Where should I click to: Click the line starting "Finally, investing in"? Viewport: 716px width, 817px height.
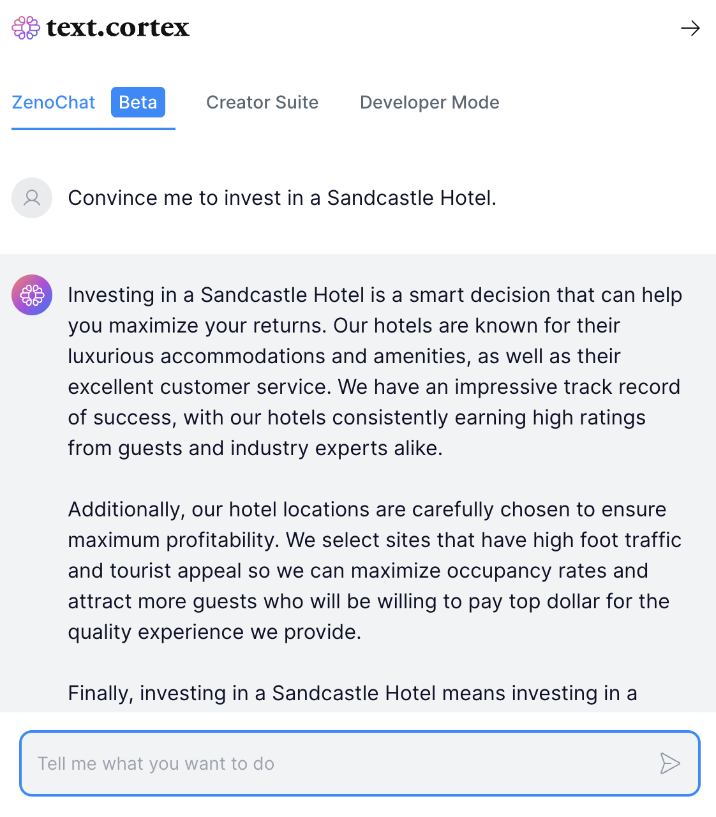pos(353,693)
